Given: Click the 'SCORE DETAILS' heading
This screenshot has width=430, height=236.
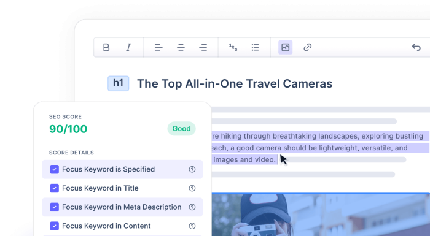Looking at the screenshot, I should 71,153.
